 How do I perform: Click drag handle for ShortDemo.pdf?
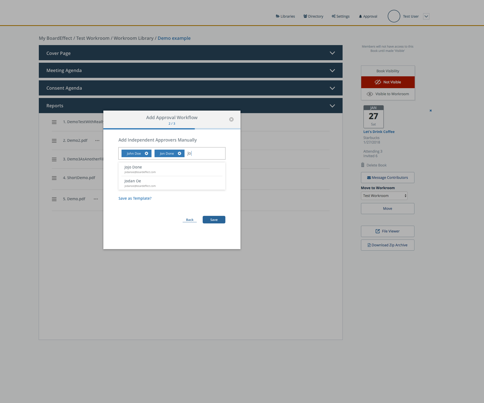tap(54, 178)
